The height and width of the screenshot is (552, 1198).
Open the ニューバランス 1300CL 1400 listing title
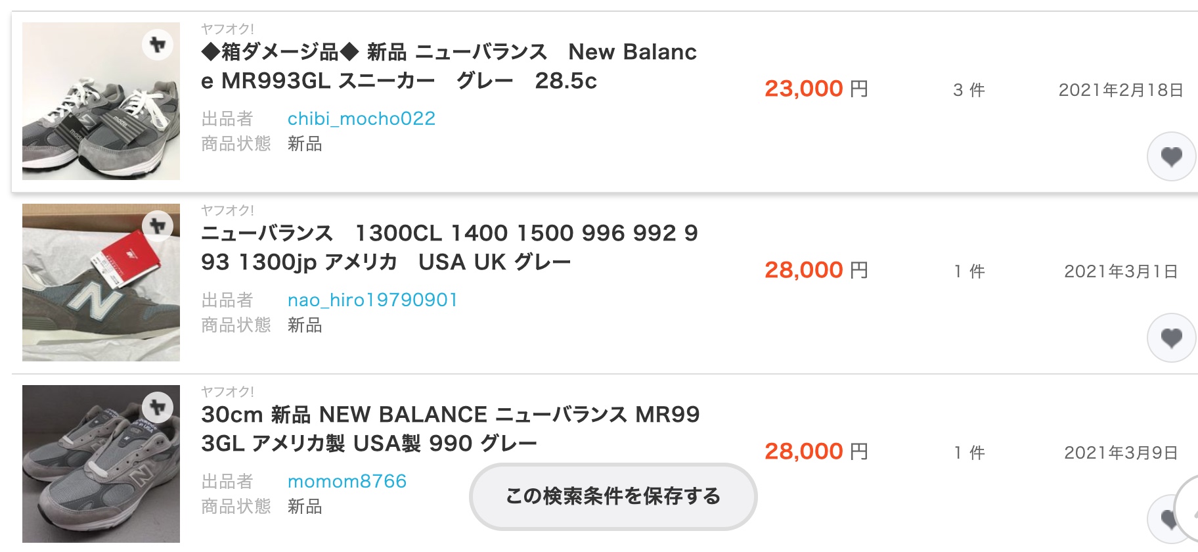tap(449, 248)
